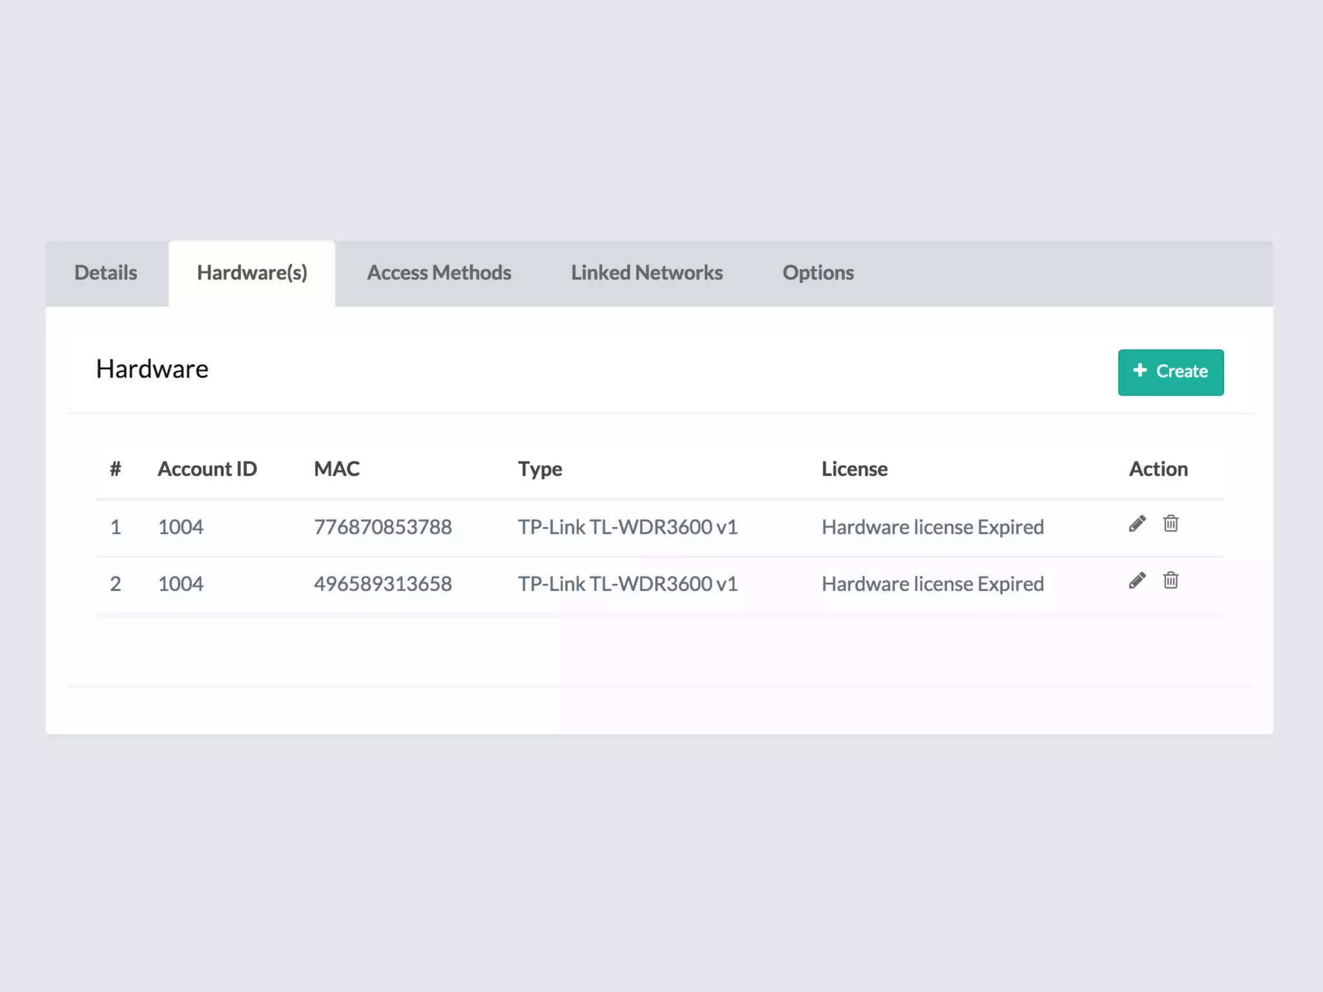The height and width of the screenshot is (992, 1323).
Task: Edit hardware with MAC 496589313658
Action: [1137, 581]
